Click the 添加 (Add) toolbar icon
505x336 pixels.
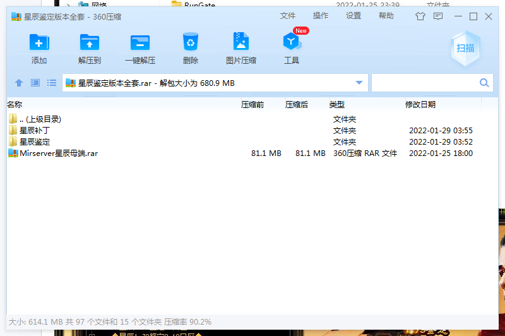coord(39,43)
